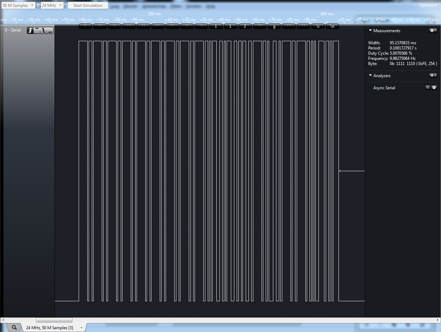
Task: Select the Async Serial analyzer entry
Action: (x=384, y=87)
